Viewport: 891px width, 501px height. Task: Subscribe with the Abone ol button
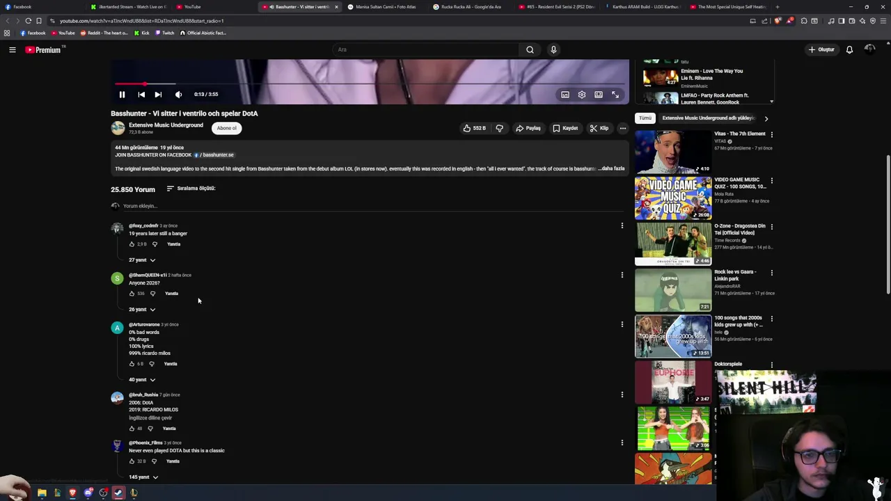226,128
